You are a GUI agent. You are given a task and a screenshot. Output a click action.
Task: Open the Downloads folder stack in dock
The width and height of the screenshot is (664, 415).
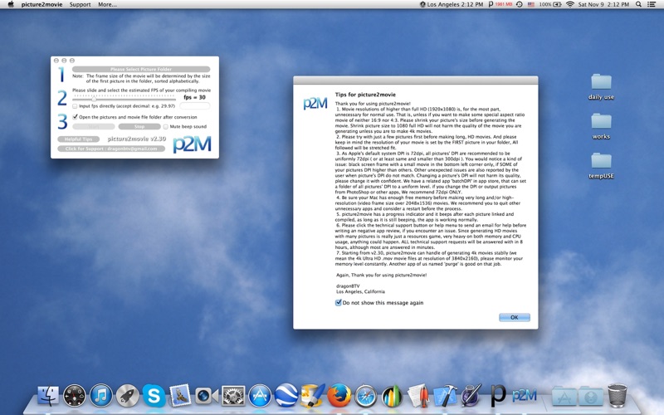[x=591, y=396]
